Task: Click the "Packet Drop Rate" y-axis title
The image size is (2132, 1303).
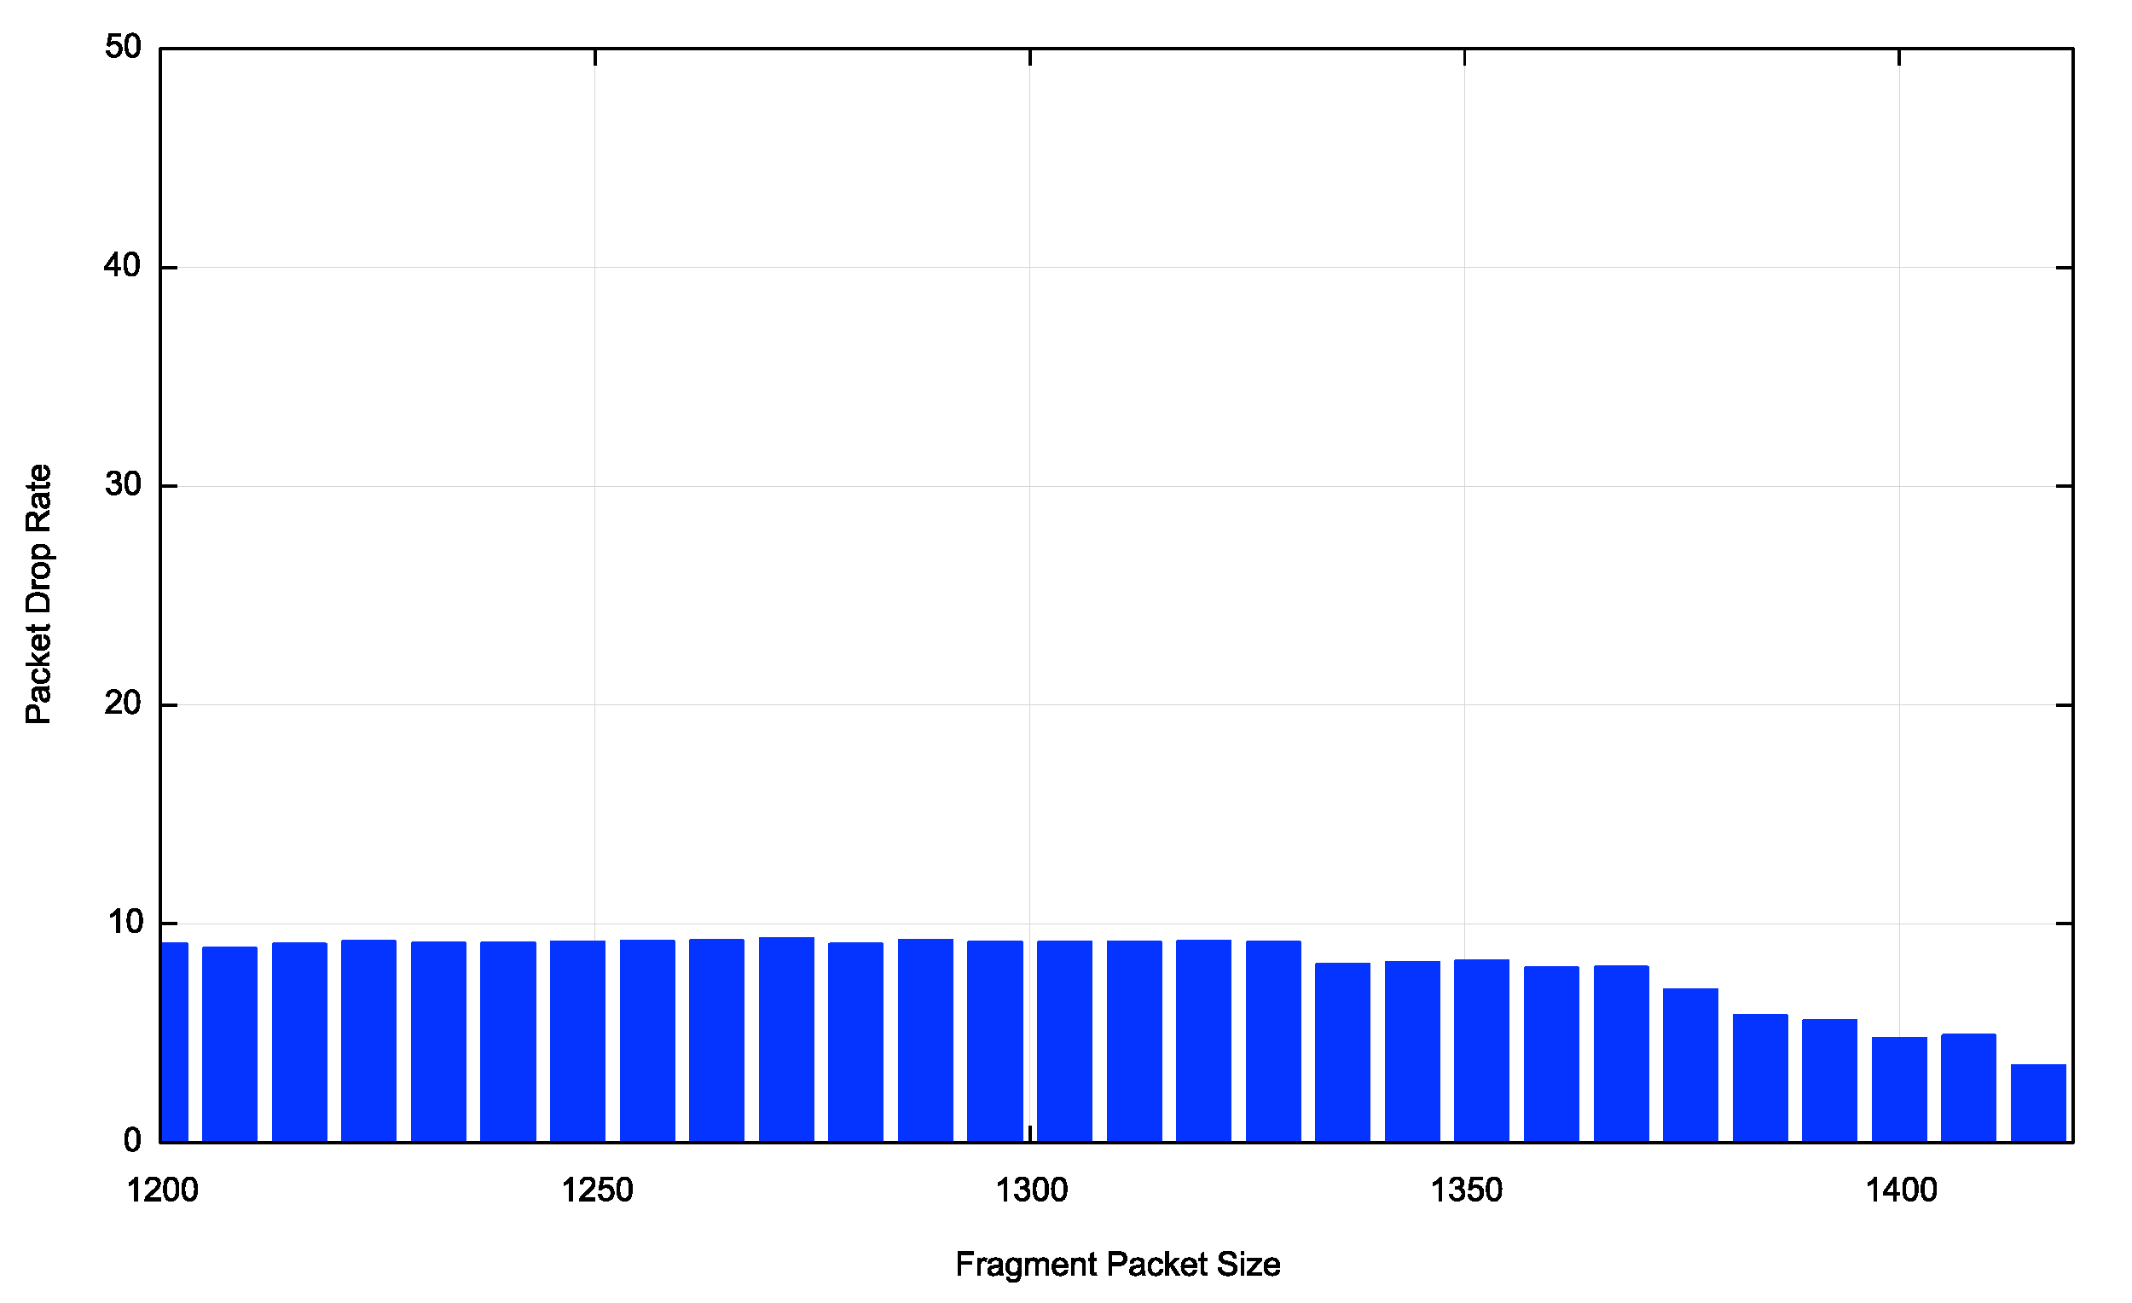Action: (39, 594)
